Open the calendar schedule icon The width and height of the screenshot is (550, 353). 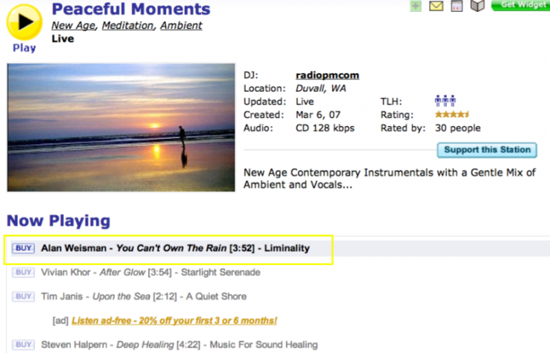[456, 6]
